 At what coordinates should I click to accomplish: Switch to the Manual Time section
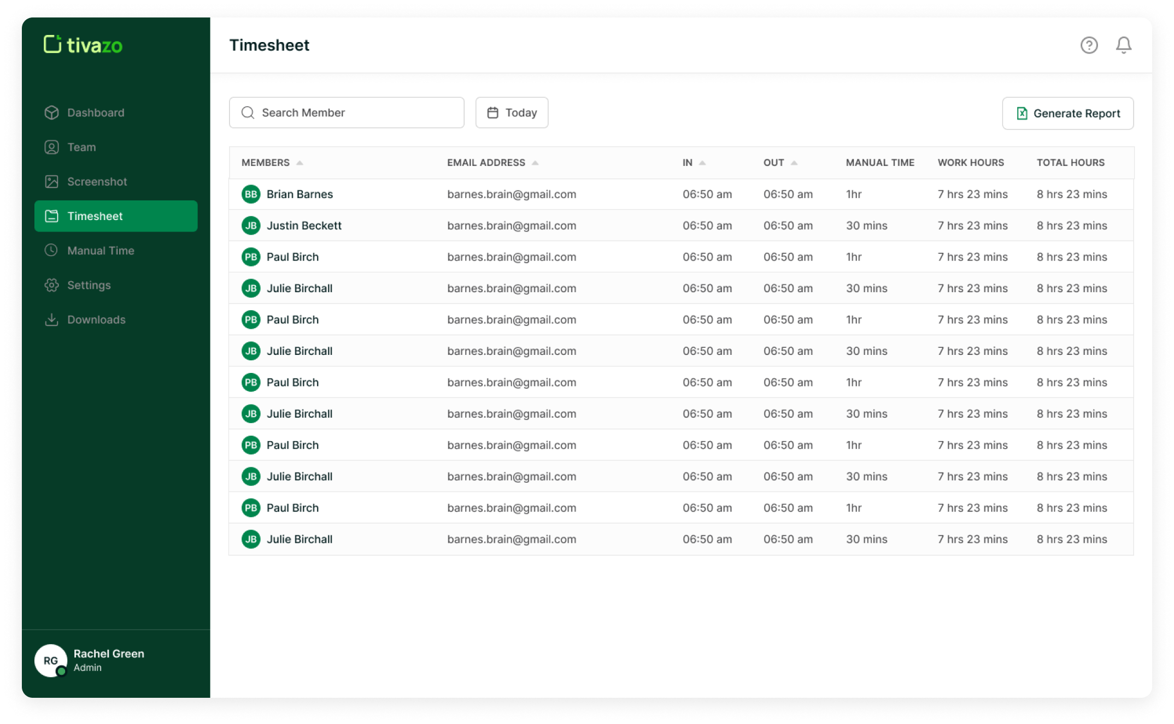click(100, 250)
